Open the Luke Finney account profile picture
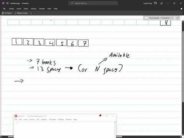This screenshot has width=184, height=138. coord(155,3)
